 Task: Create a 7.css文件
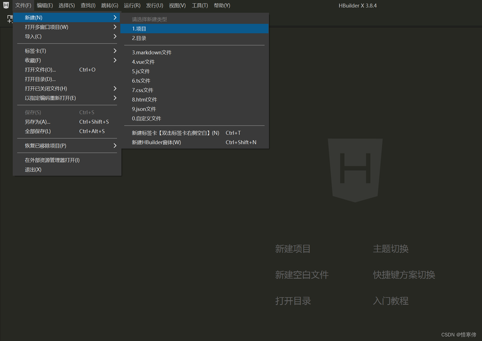pos(194,90)
